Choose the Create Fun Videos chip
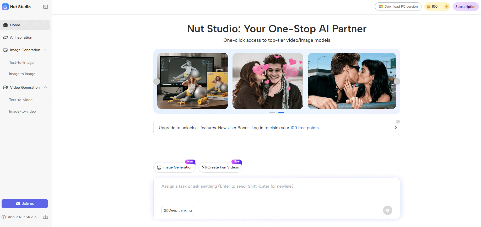Viewport: 481px width, 227px height. [220, 167]
